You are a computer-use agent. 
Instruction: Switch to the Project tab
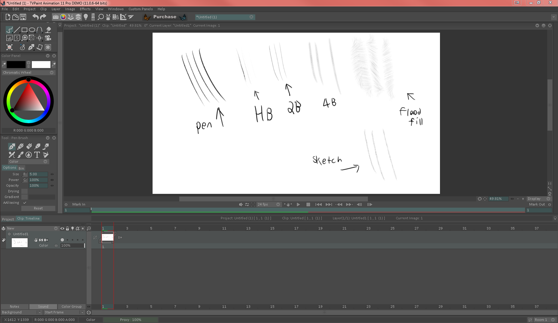click(8, 219)
